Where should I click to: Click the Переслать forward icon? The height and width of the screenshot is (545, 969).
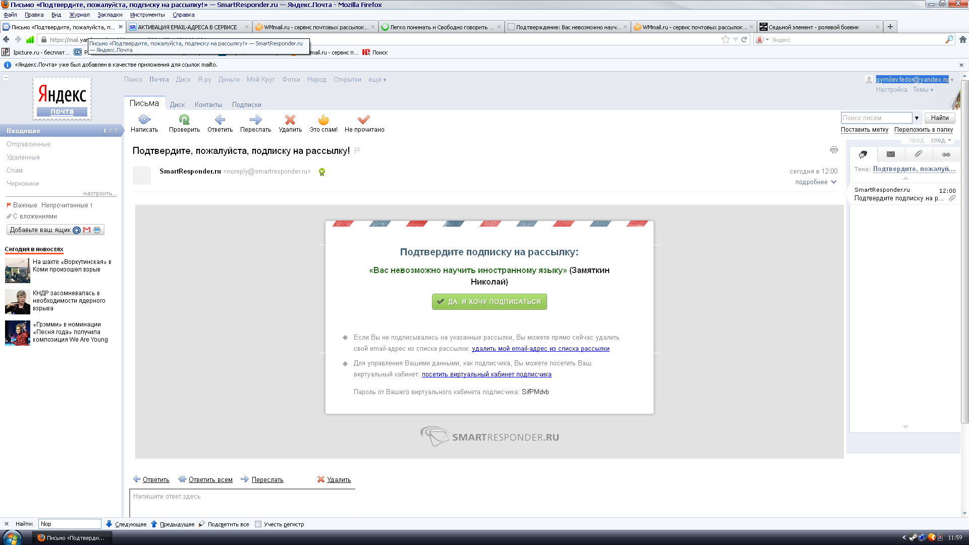[255, 120]
